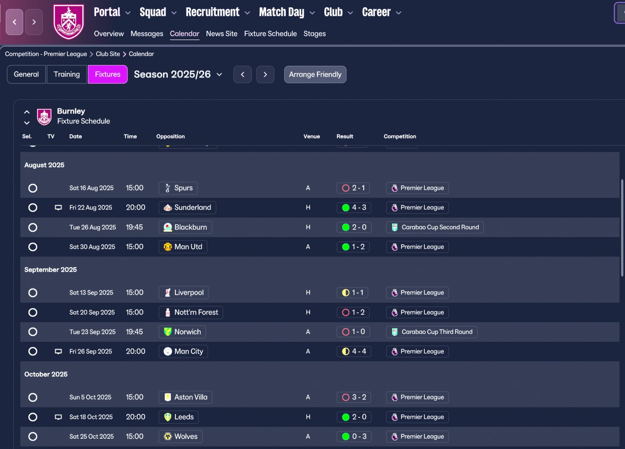Click the Aston Villa club badge icon
Screen dimensions: 625x449
[167, 397]
